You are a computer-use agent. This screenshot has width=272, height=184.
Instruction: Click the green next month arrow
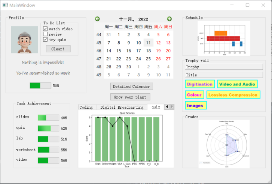[x=169, y=19]
